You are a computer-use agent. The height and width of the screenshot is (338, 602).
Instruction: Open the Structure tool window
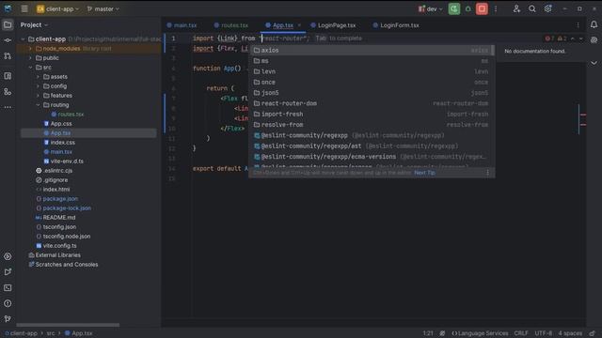[8, 92]
